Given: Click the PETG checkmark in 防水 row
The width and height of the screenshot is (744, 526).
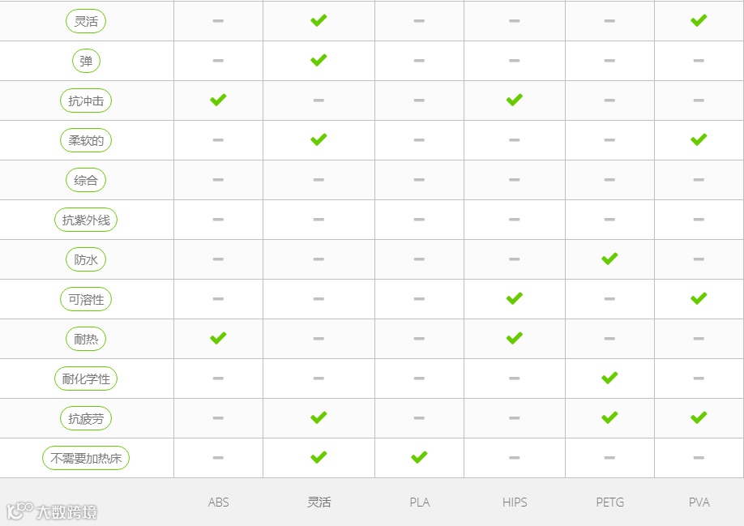Looking at the screenshot, I should [x=609, y=259].
